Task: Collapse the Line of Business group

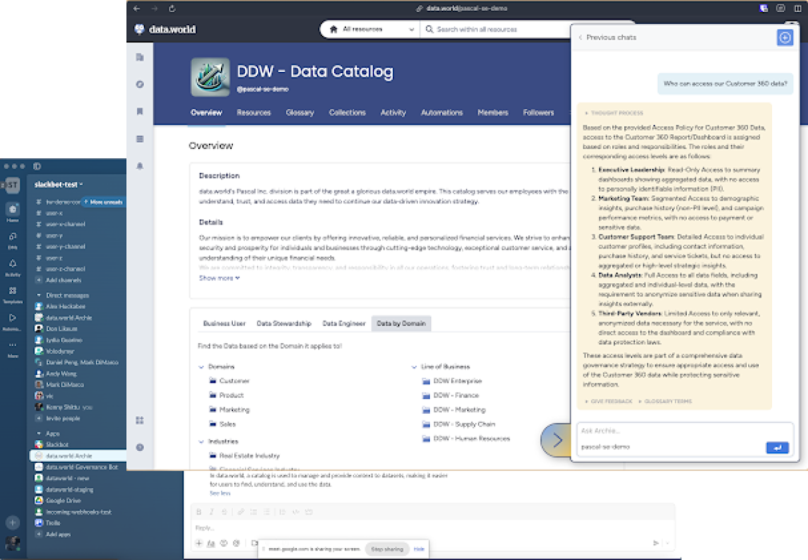Action: [415, 366]
